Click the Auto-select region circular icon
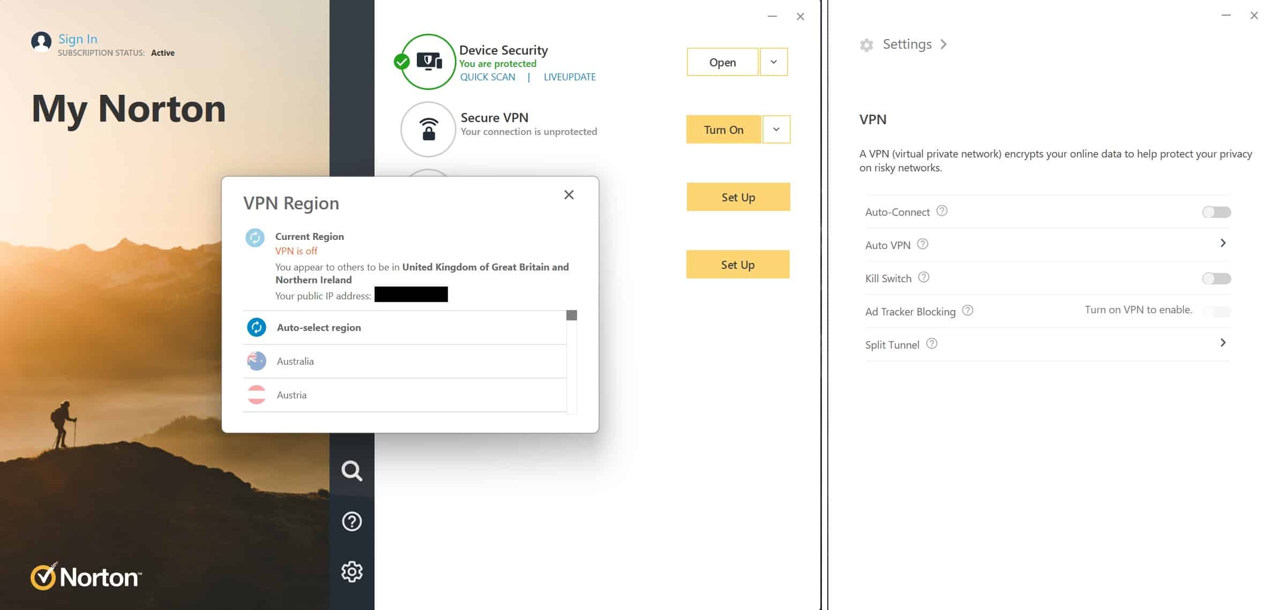The image size is (1272, 610). pyautogui.click(x=257, y=327)
